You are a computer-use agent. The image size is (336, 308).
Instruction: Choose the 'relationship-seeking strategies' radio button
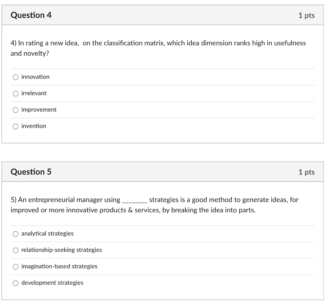tap(16, 250)
